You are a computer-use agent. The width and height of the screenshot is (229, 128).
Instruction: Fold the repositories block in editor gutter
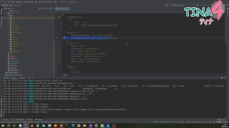62,17
